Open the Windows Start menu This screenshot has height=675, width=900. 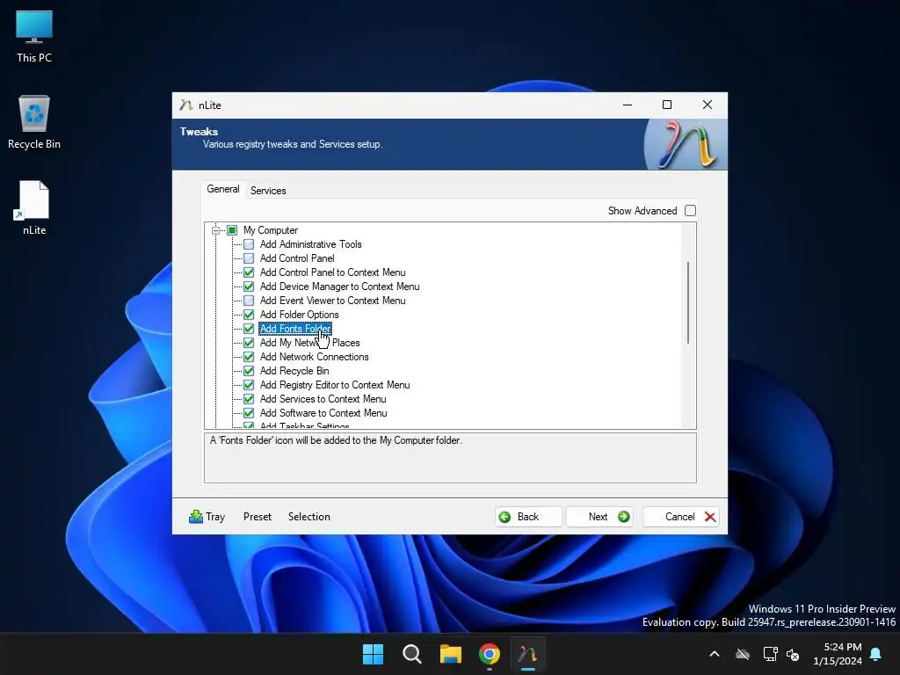point(373,654)
